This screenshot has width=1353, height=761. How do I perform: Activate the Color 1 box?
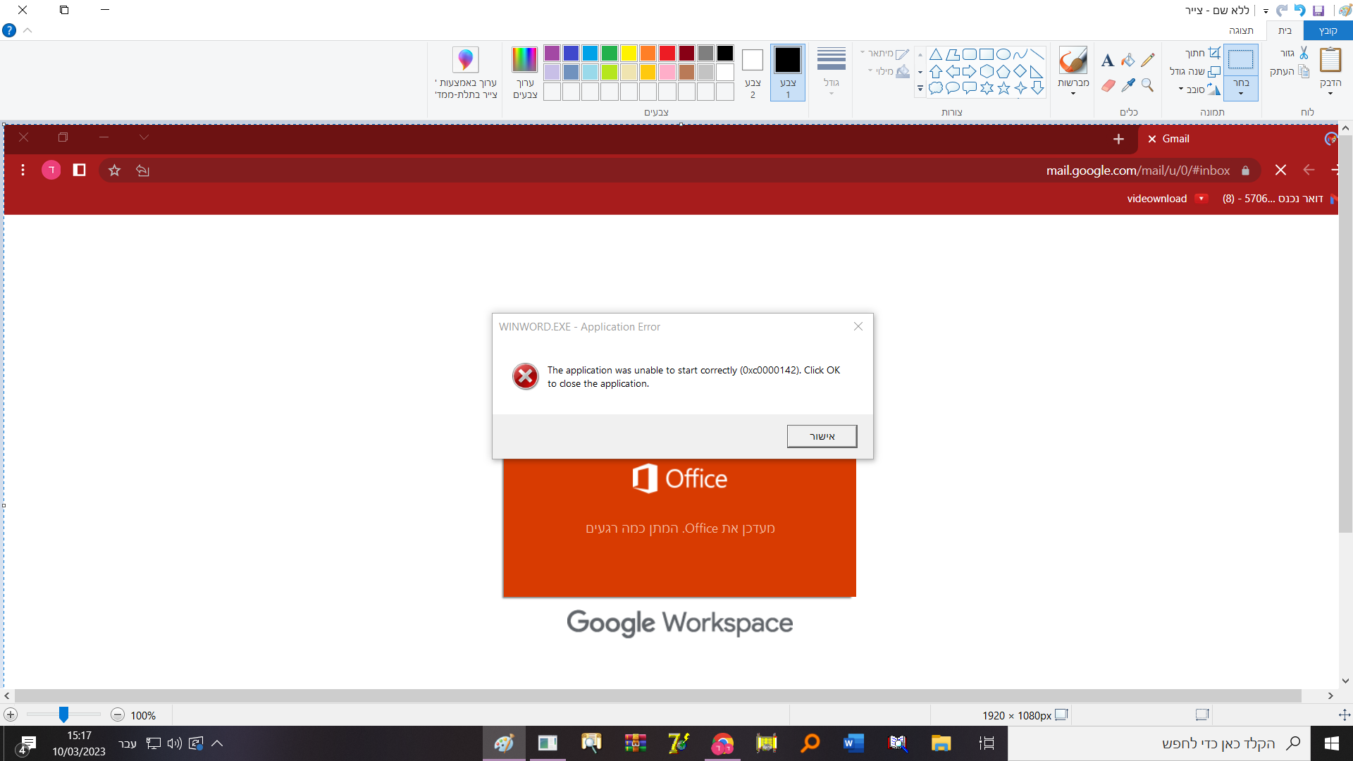[788, 72]
